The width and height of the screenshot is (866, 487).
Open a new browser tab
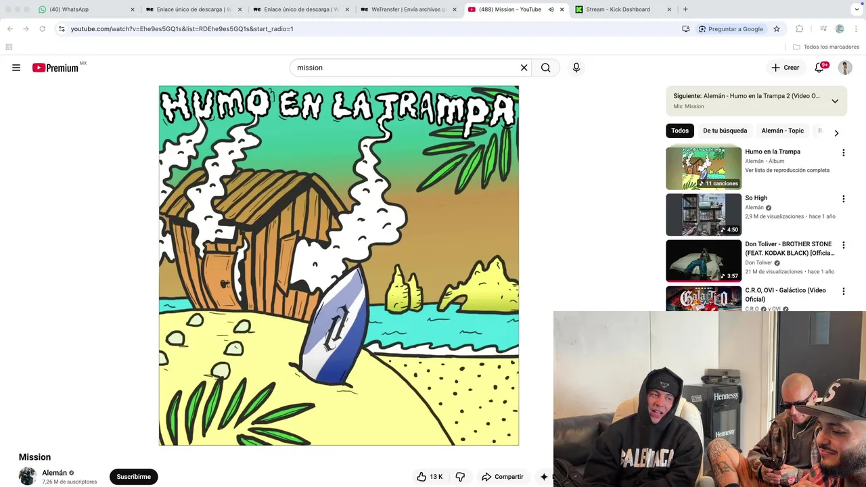(685, 9)
